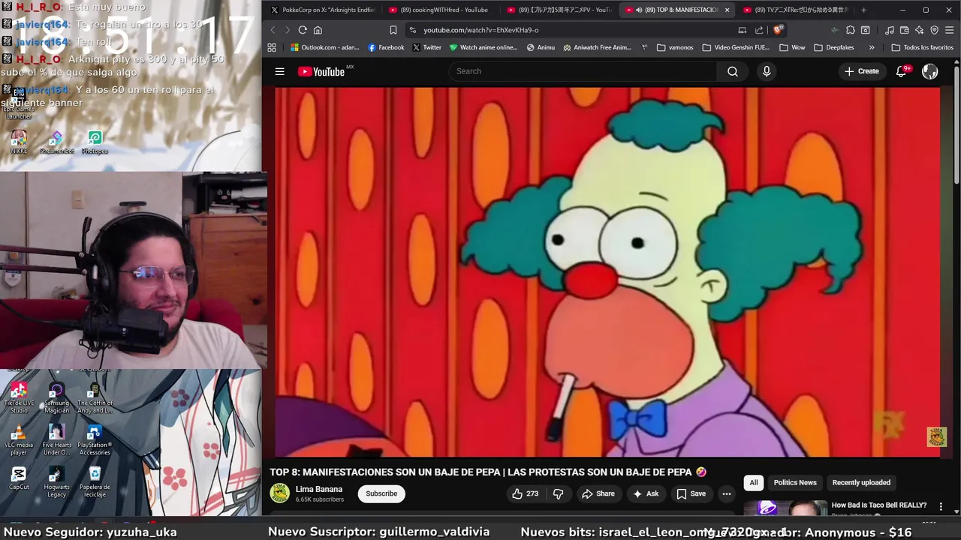Image resolution: width=961 pixels, height=540 pixels.
Task: Click the Create button
Action: (861, 71)
